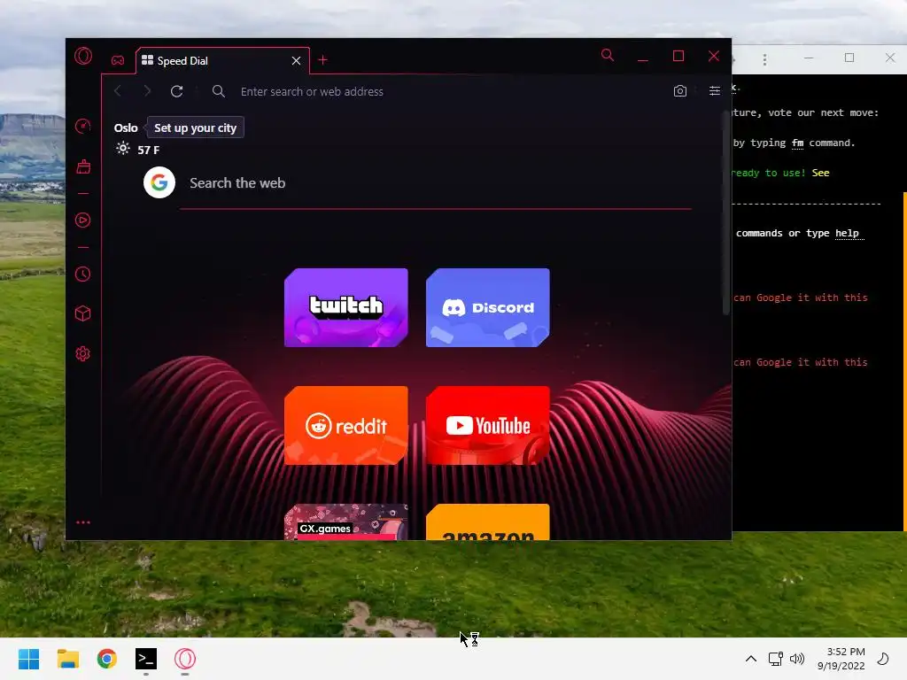
Task: Open the Player sidebar icon
Action: coord(83,220)
